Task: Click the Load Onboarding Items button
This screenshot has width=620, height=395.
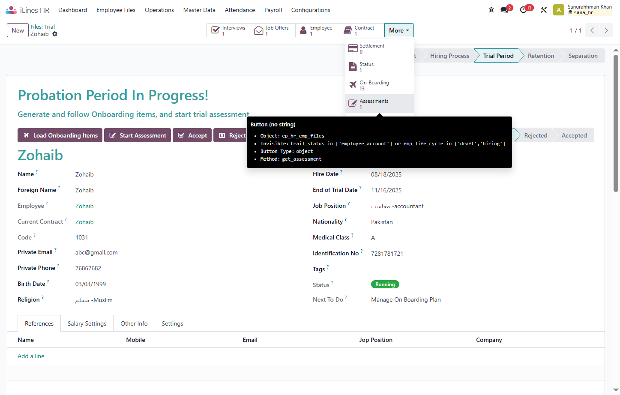Action: point(60,135)
